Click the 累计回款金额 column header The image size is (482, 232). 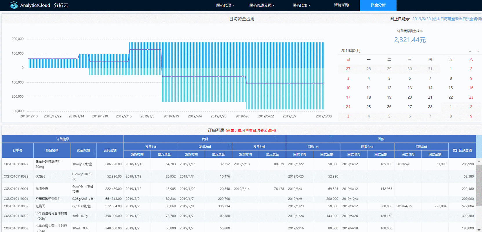click(x=462, y=150)
